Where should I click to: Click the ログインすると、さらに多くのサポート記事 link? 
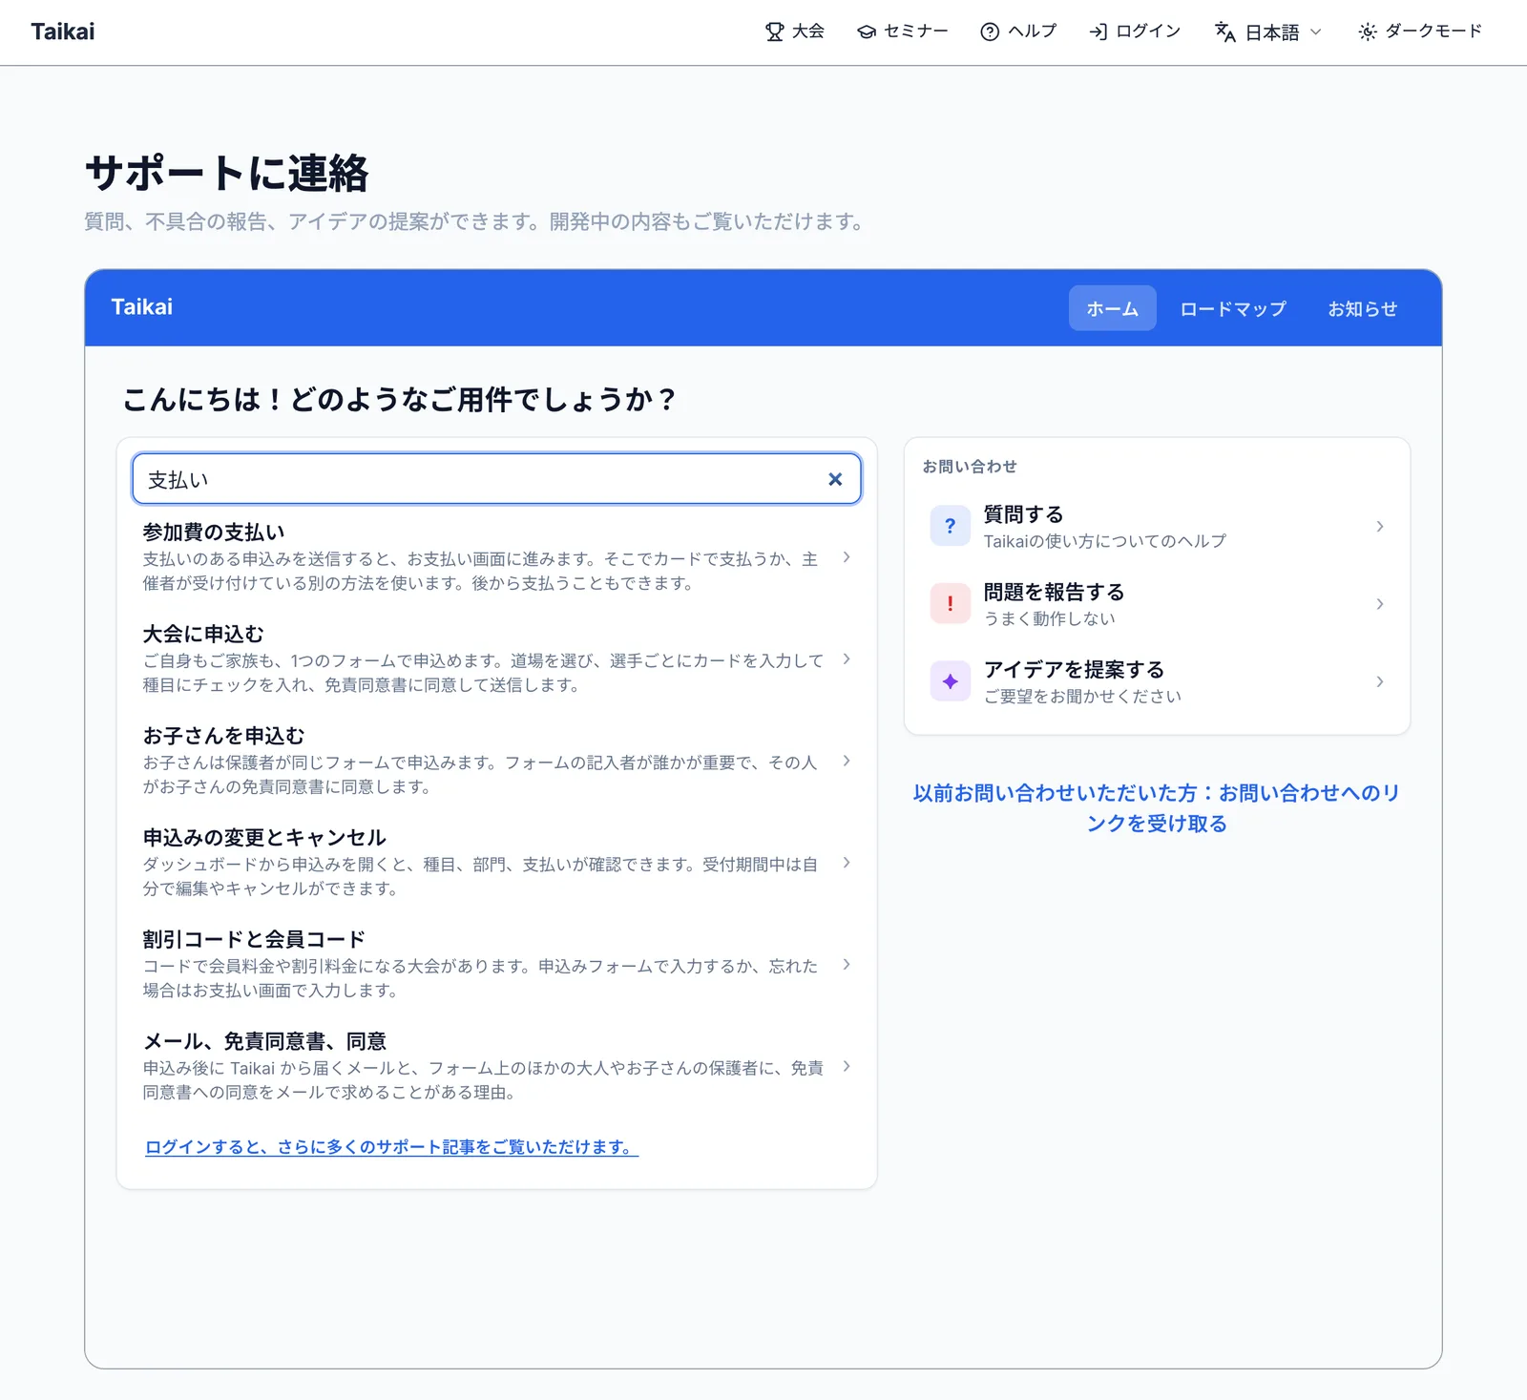pyautogui.click(x=391, y=1147)
